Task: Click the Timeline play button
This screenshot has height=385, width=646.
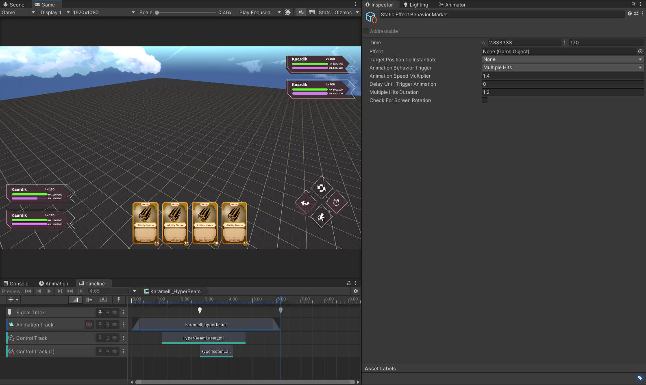Action: tap(49, 291)
